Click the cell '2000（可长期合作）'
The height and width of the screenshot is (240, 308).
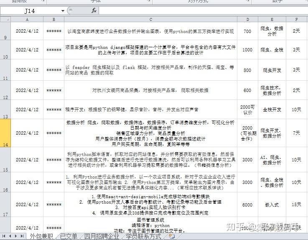click(x=247, y=133)
